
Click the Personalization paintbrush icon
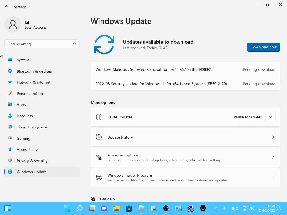(10, 94)
